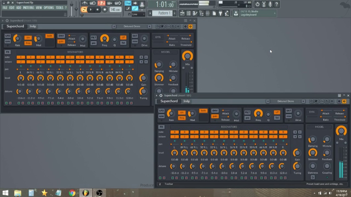Click the 'fat' filter button in Insert 100
Viewport: 351px width, 197px height.
point(123,43)
